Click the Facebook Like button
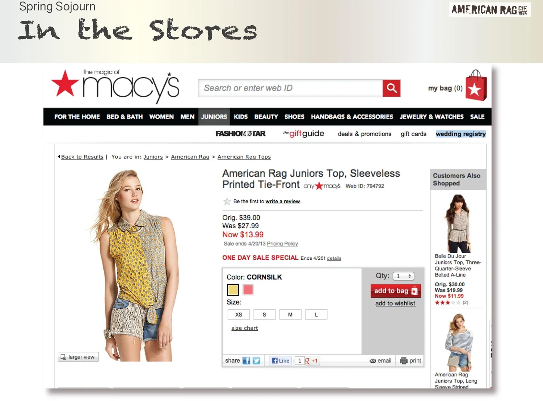 [x=281, y=361]
